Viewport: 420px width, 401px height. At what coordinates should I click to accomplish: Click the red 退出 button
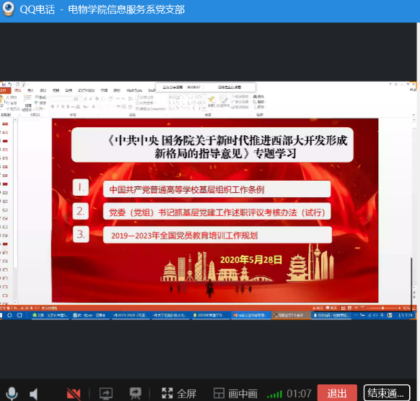pos(337,393)
